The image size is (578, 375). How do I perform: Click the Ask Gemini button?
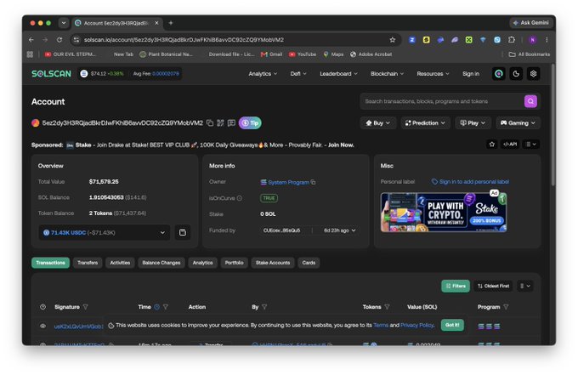click(x=531, y=23)
